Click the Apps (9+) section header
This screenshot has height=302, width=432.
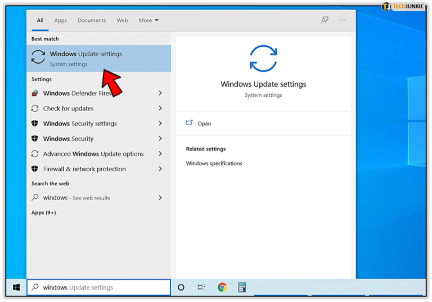click(43, 212)
